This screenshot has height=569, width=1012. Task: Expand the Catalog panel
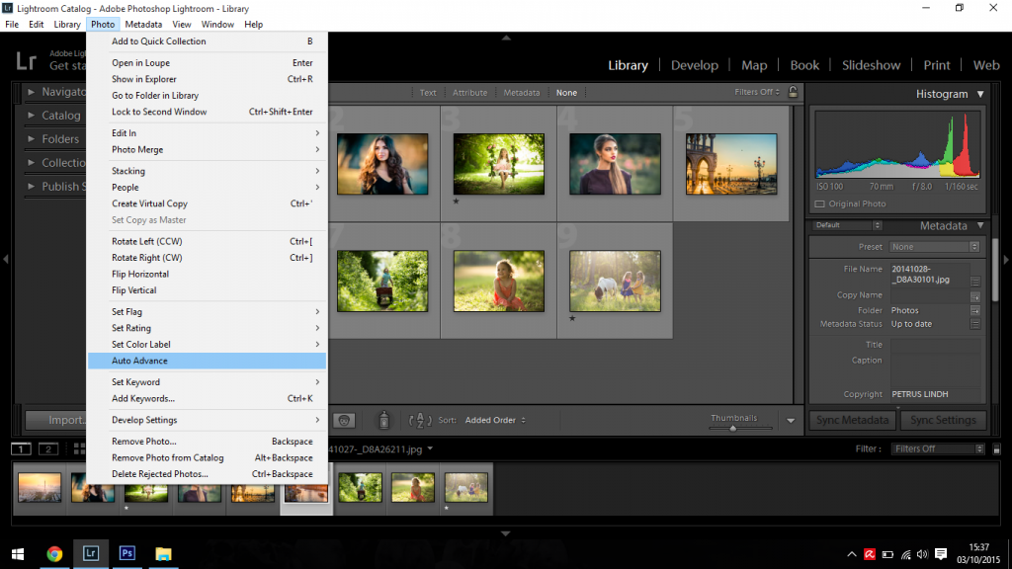coord(31,116)
